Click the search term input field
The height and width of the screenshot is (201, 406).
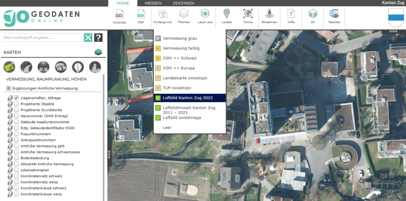[x=42, y=38]
